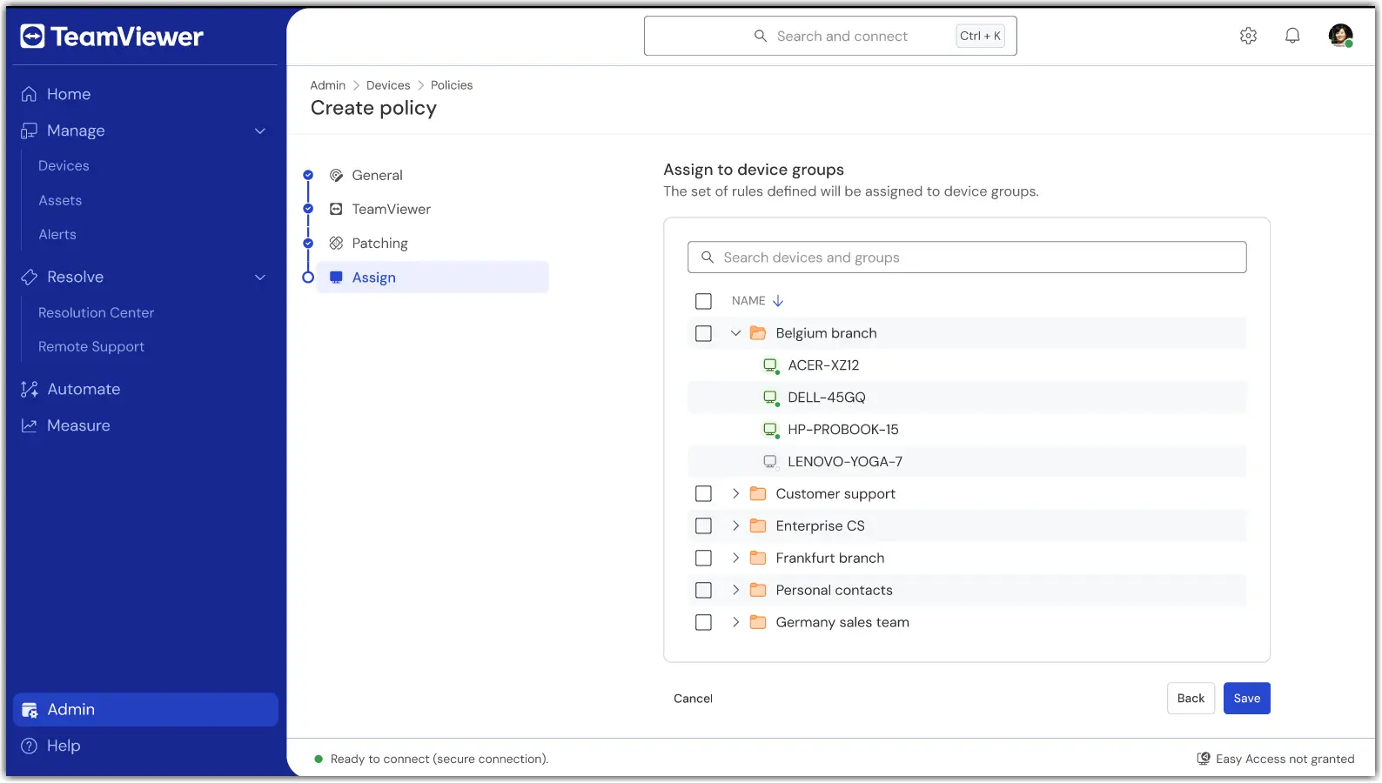Click the Home house icon

click(x=29, y=94)
